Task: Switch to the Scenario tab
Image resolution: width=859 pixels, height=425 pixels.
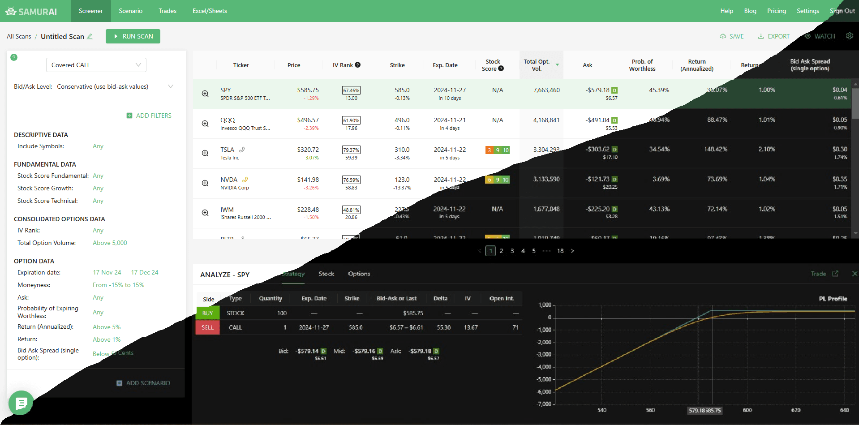Action: (130, 11)
